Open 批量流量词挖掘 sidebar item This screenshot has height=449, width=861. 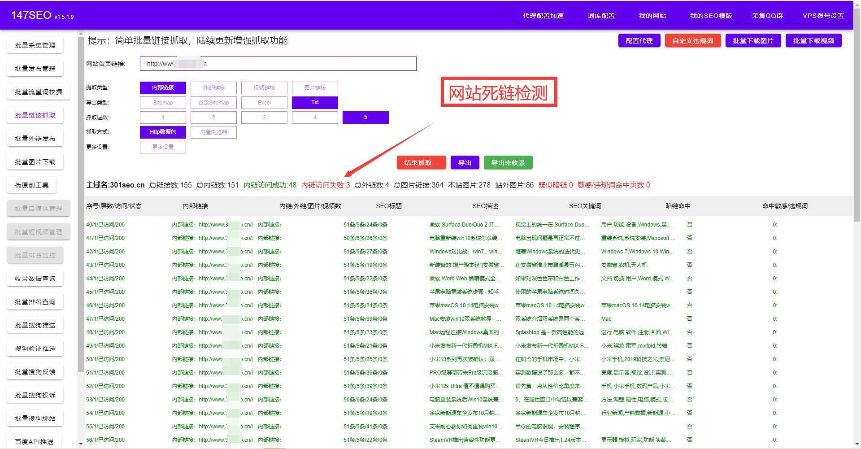click(39, 92)
